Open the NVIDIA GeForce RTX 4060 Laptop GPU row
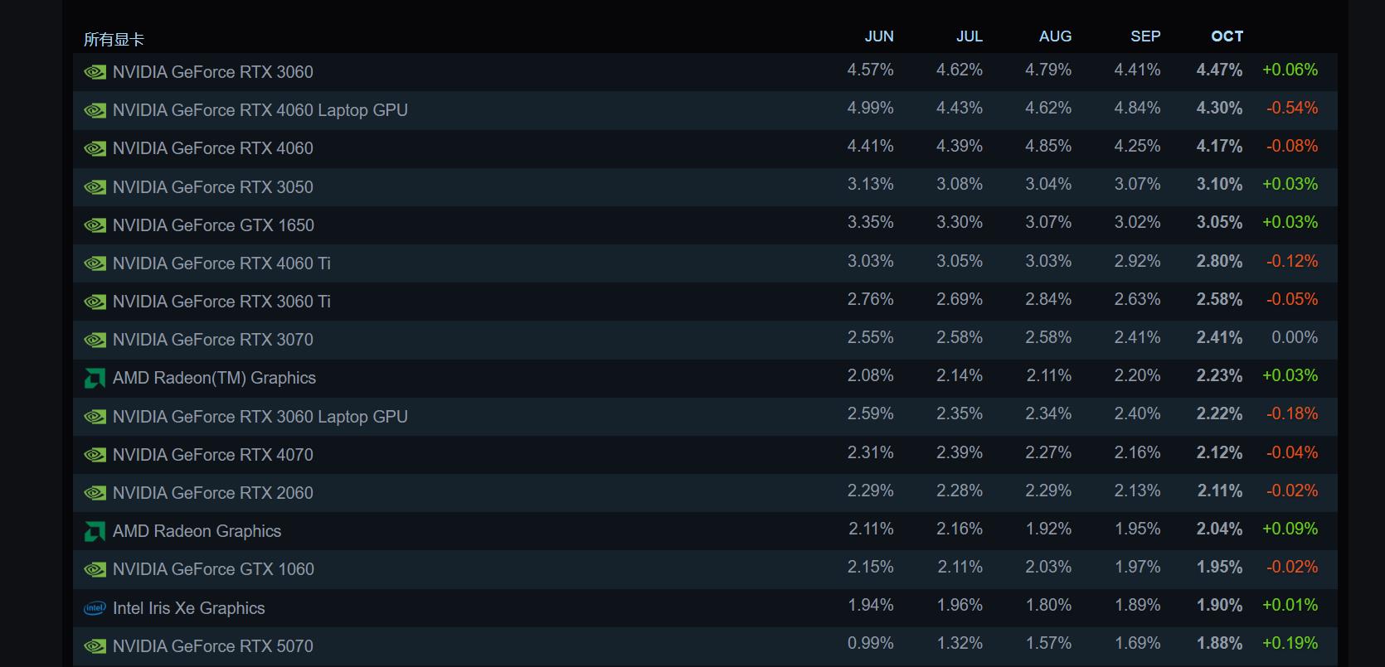Screen dimensions: 1385x667 (260, 110)
